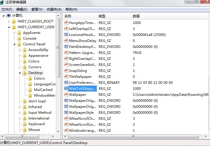Select the Wallpaper registry value

[x=77, y=94]
